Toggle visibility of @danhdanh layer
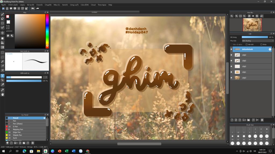Viewport: 275px width, 154px height. (x=231, y=49)
